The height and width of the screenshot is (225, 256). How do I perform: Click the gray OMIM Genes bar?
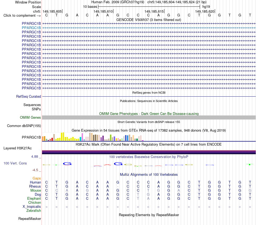[149, 117]
